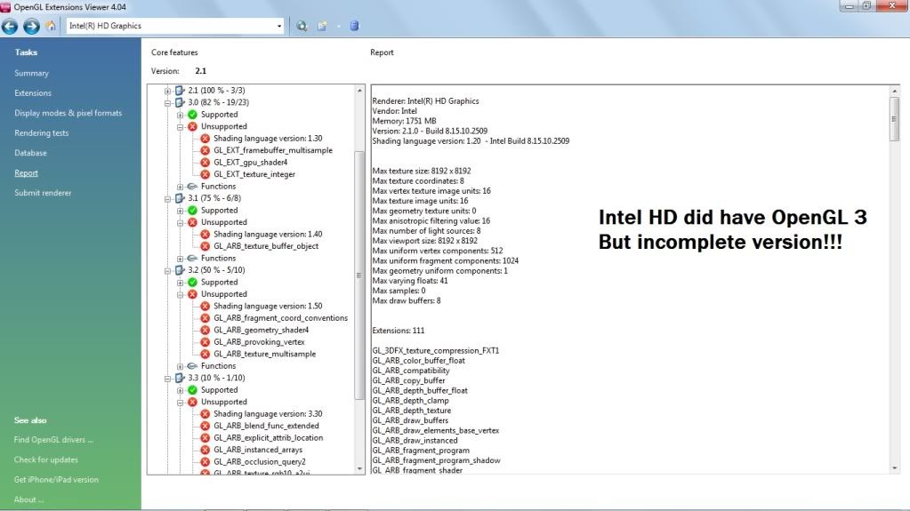910x511 pixels.
Task: Expand Functions under 3.2
Action: click(x=180, y=366)
